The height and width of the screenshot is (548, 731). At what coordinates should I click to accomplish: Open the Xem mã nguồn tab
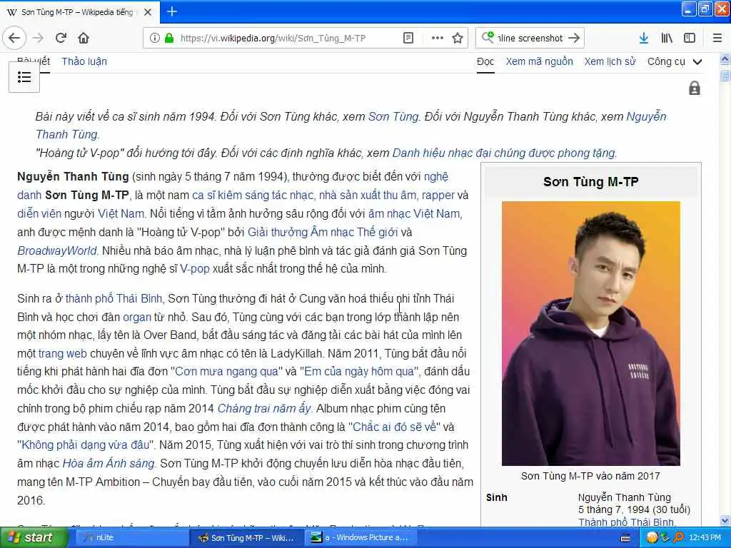click(x=540, y=61)
